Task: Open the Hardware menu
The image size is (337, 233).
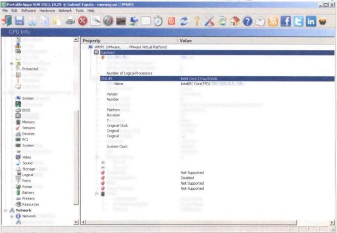Action: pos(47,11)
